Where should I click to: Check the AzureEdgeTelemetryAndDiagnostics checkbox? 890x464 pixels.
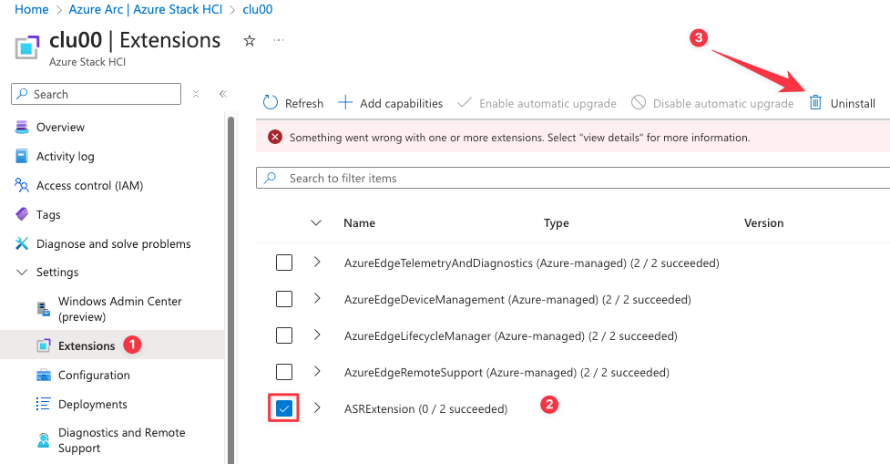(284, 263)
